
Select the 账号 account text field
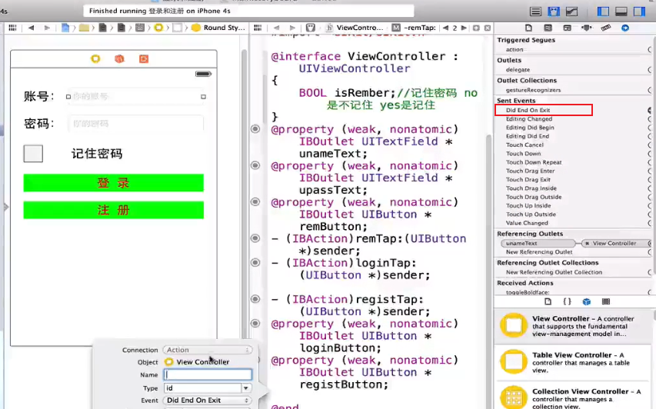click(135, 97)
